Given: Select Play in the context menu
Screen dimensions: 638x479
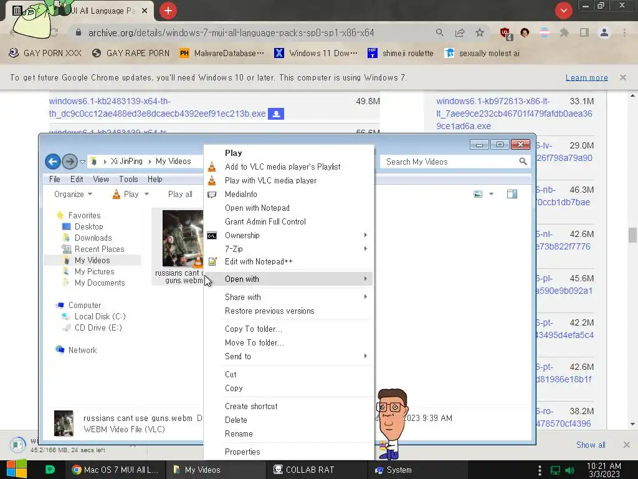Looking at the screenshot, I should point(288,153).
